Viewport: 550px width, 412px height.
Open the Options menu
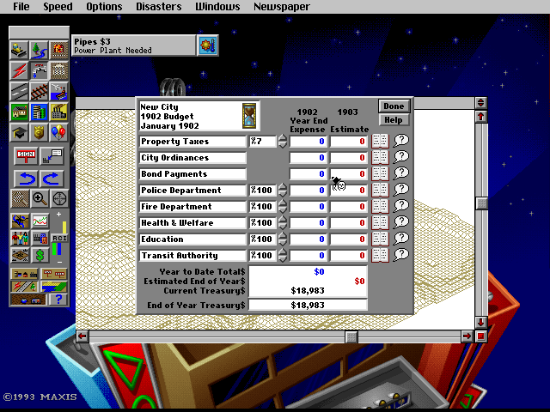click(x=104, y=7)
